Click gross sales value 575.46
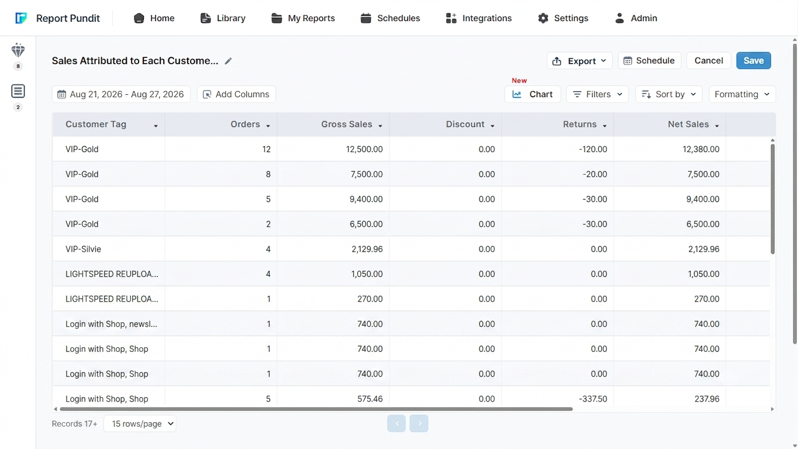Image resolution: width=798 pixels, height=449 pixels. (370, 399)
